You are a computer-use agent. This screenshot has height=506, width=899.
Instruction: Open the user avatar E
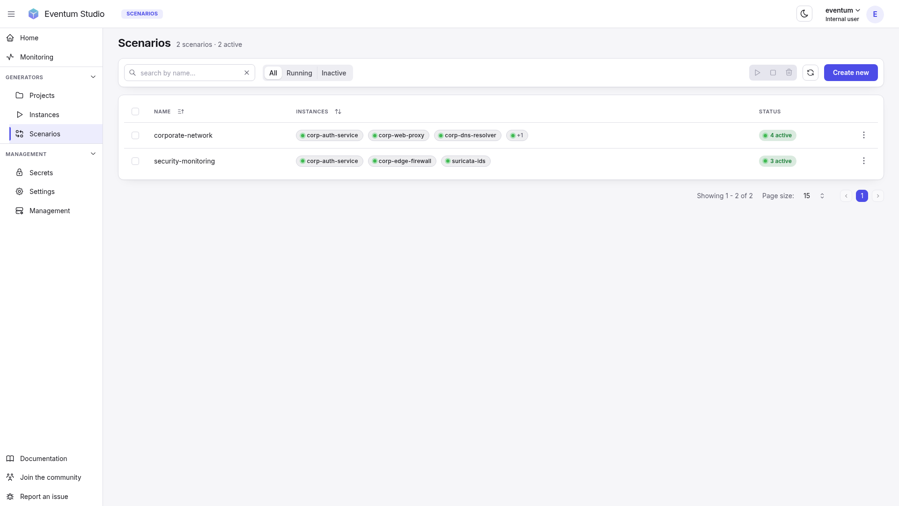[x=875, y=14]
